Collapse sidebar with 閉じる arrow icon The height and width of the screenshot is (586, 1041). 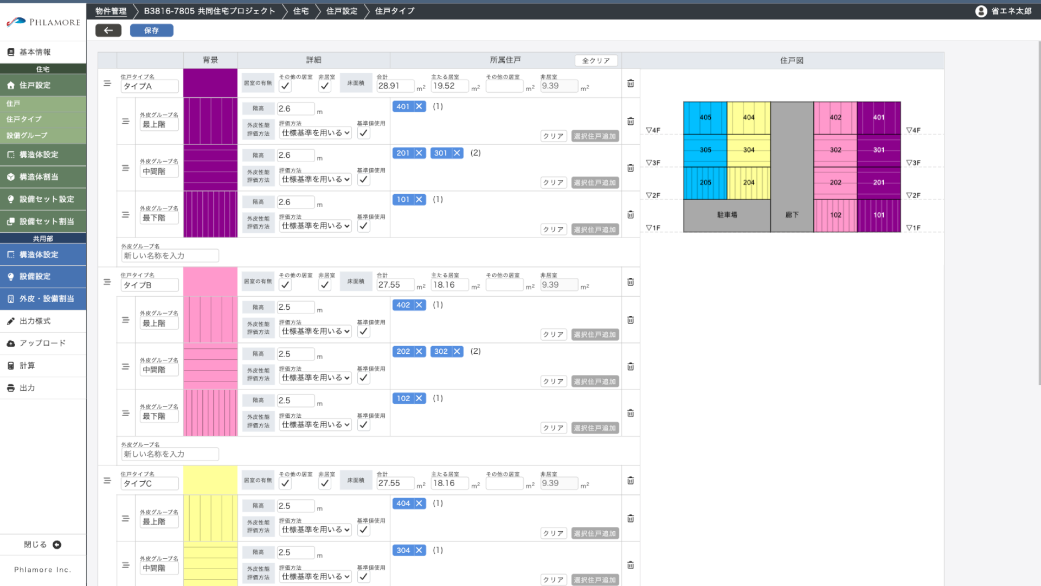57,545
